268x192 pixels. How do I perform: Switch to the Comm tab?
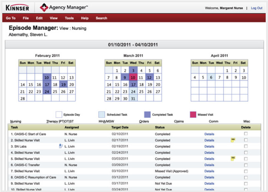tap(214, 121)
